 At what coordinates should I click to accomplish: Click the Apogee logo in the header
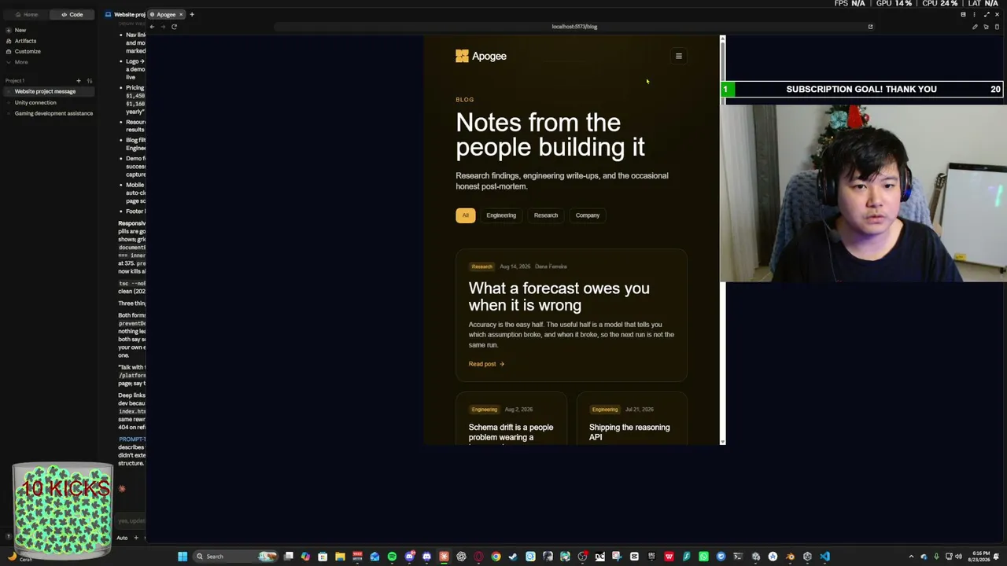[x=481, y=56]
